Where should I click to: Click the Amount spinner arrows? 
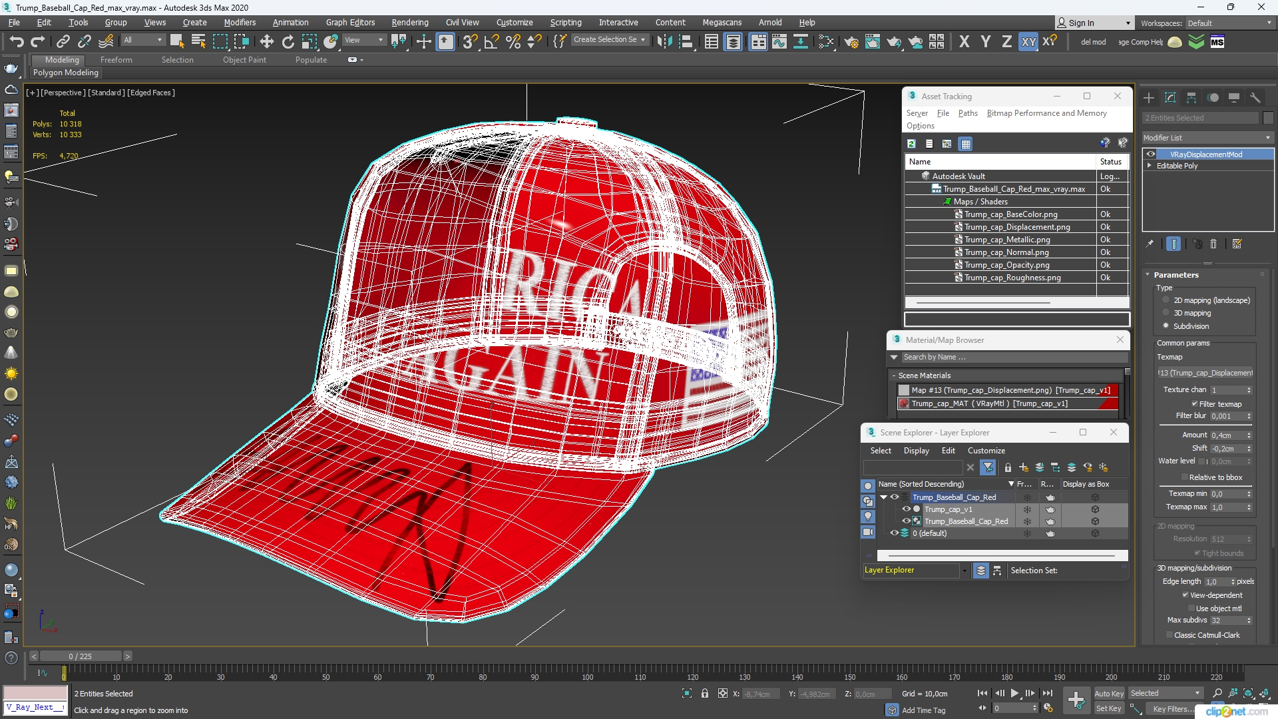[1249, 435]
